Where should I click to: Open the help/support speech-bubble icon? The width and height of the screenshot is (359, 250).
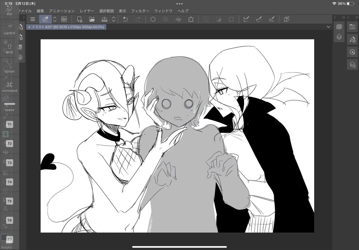(x=286, y=19)
